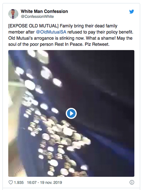Open the 16:07 time link

[32, 183]
